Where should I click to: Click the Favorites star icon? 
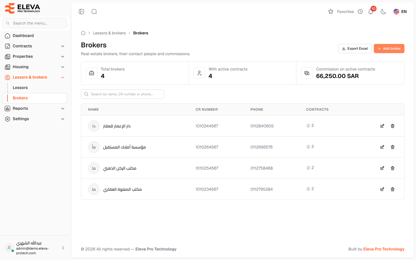[x=331, y=12]
